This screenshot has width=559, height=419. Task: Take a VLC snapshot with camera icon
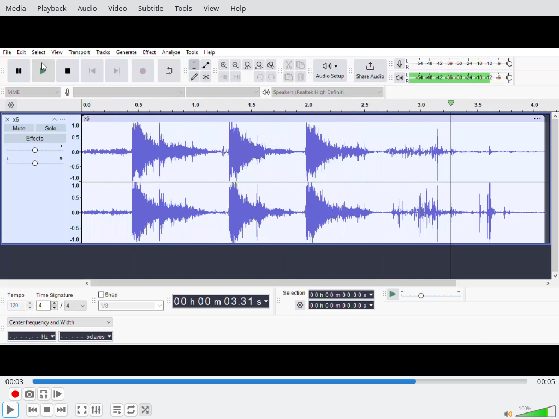pyautogui.click(x=29, y=394)
